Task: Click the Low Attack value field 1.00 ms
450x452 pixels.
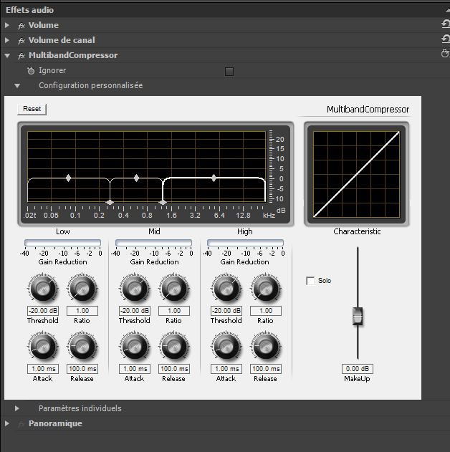Action: 43,369
